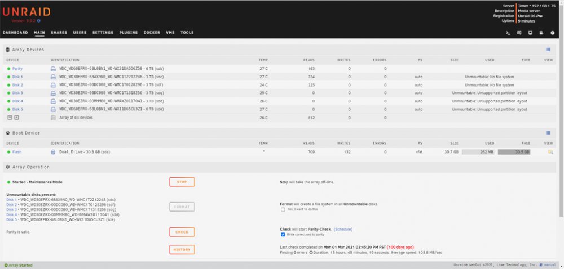This screenshot has width=564, height=269.
Task: Go to the SHARES menu
Action: (59, 33)
